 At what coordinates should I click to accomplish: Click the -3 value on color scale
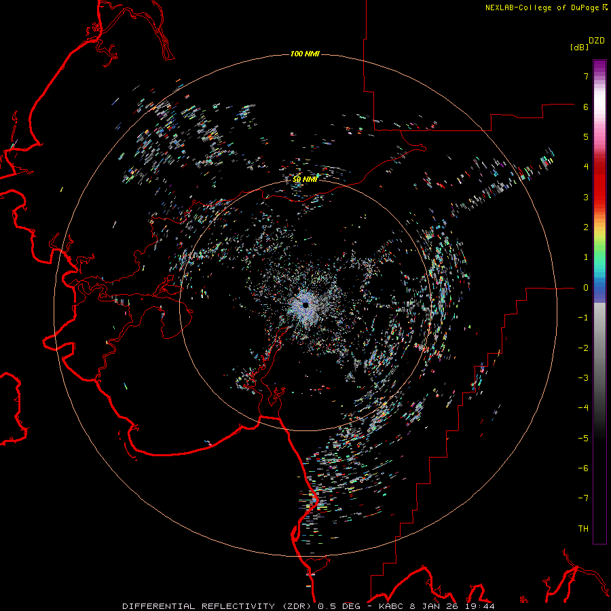pyautogui.click(x=583, y=378)
